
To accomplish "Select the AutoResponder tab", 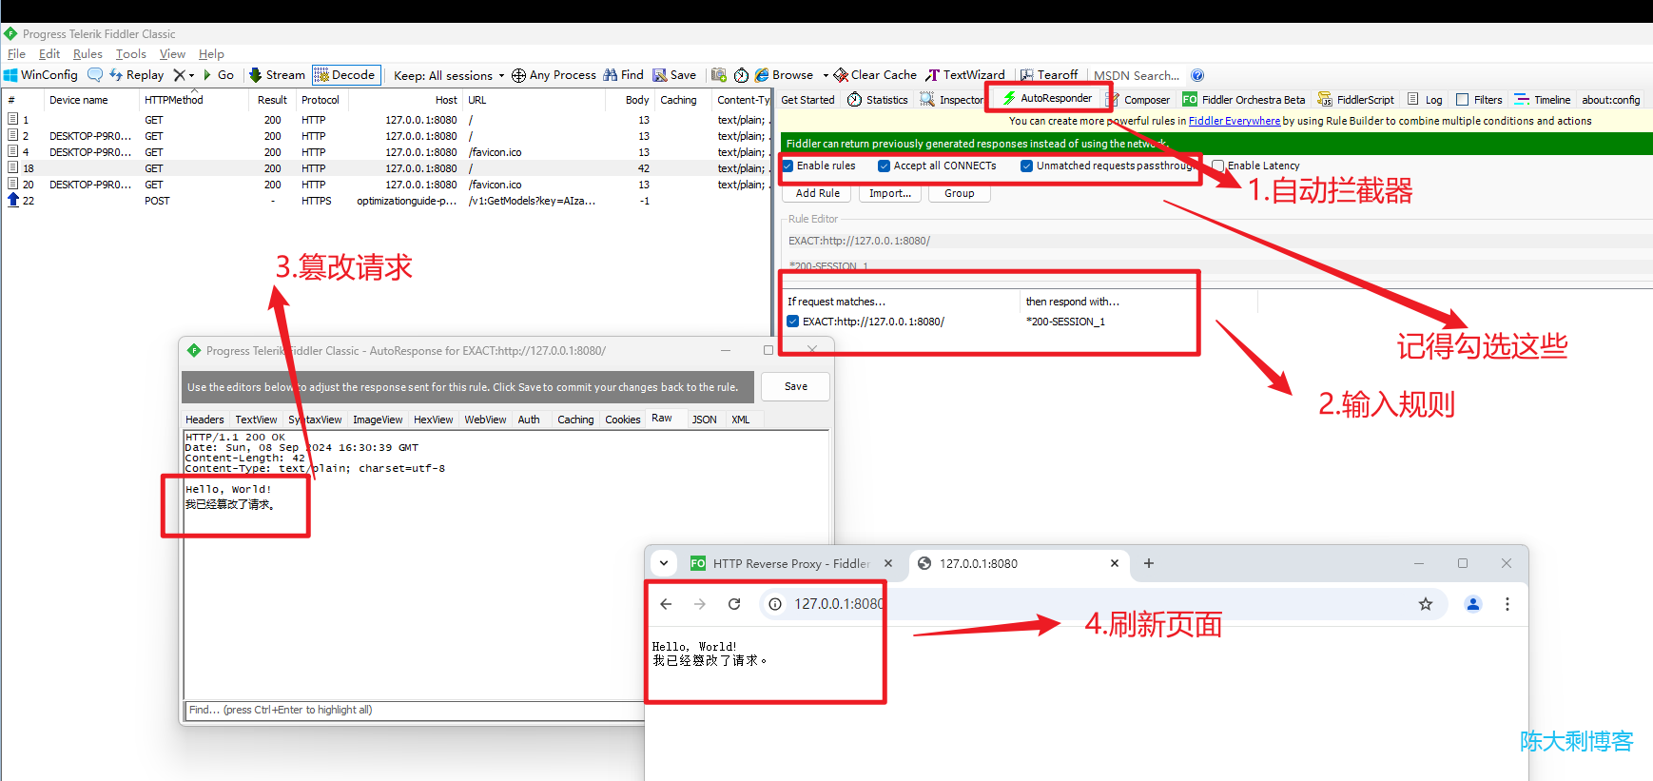I will [x=1047, y=98].
